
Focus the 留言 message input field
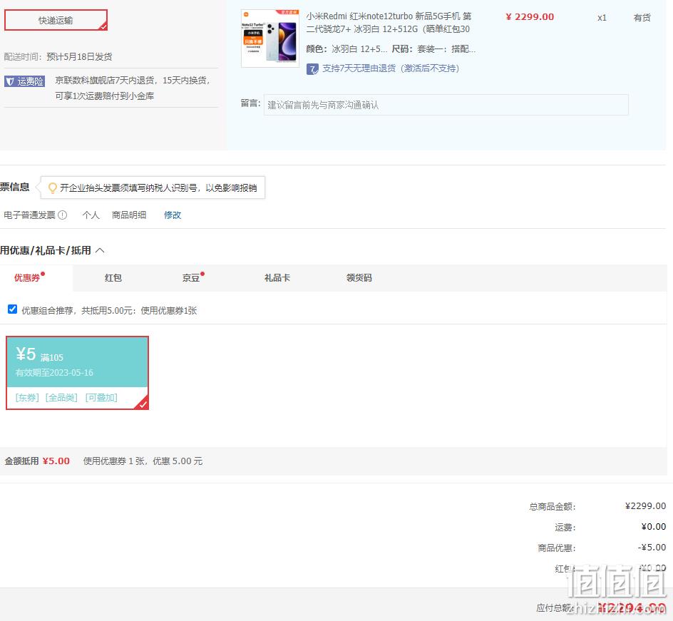446,105
